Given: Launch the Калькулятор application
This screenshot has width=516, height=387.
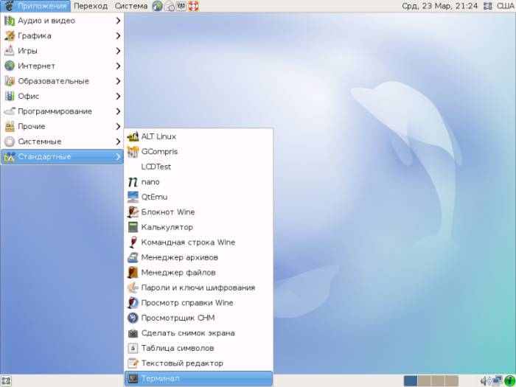Looking at the screenshot, I should click(x=198, y=227).
